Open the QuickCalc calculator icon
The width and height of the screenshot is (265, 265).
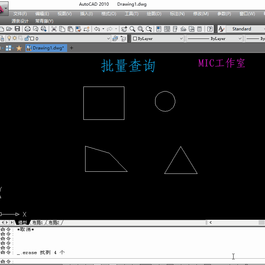[x=199, y=29]
